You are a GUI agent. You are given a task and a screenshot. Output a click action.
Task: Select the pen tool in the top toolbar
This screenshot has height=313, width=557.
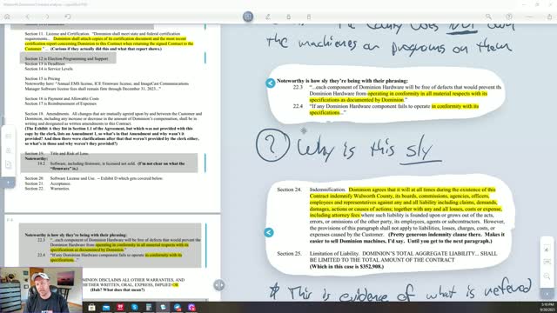(x=268, y=17)
